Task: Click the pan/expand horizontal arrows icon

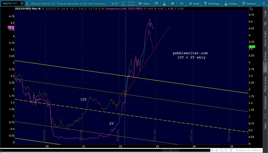Action: (213, 150)
